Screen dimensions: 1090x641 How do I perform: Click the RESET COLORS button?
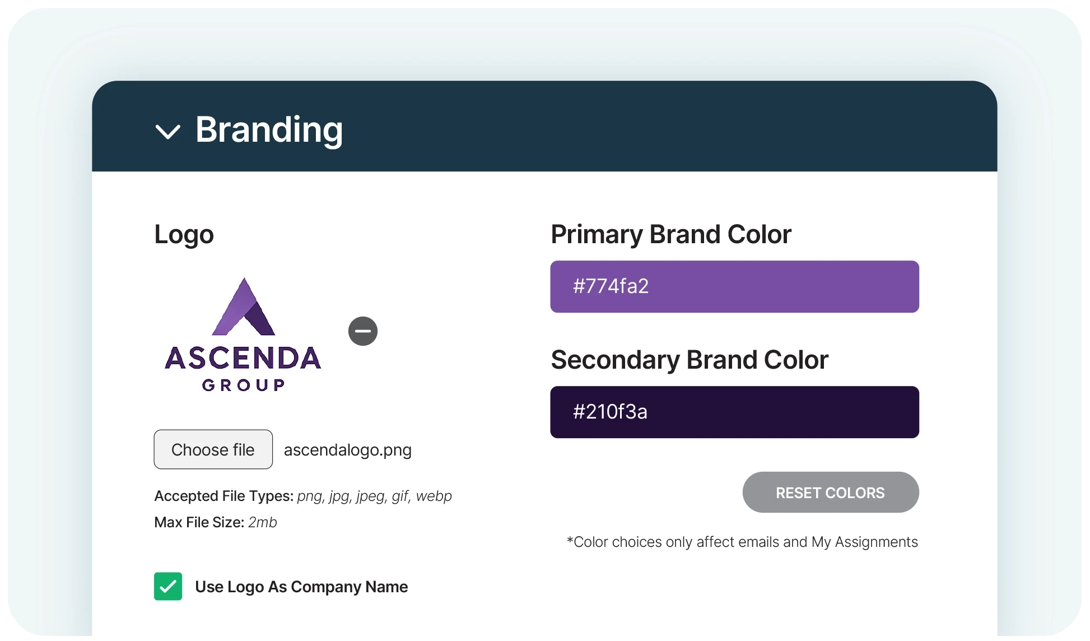[x=831, y=493]
